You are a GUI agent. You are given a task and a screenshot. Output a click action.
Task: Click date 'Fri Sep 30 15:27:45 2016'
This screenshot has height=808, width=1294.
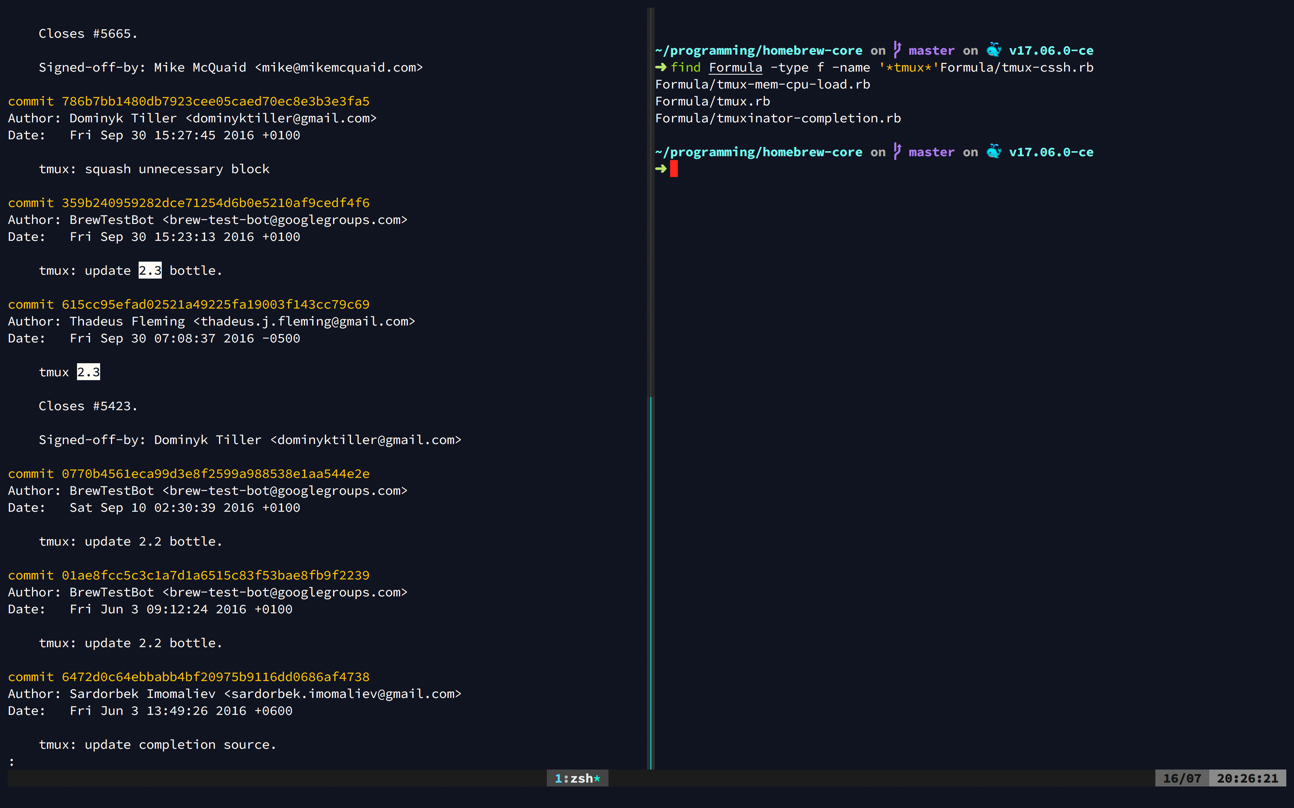point(162,135)
